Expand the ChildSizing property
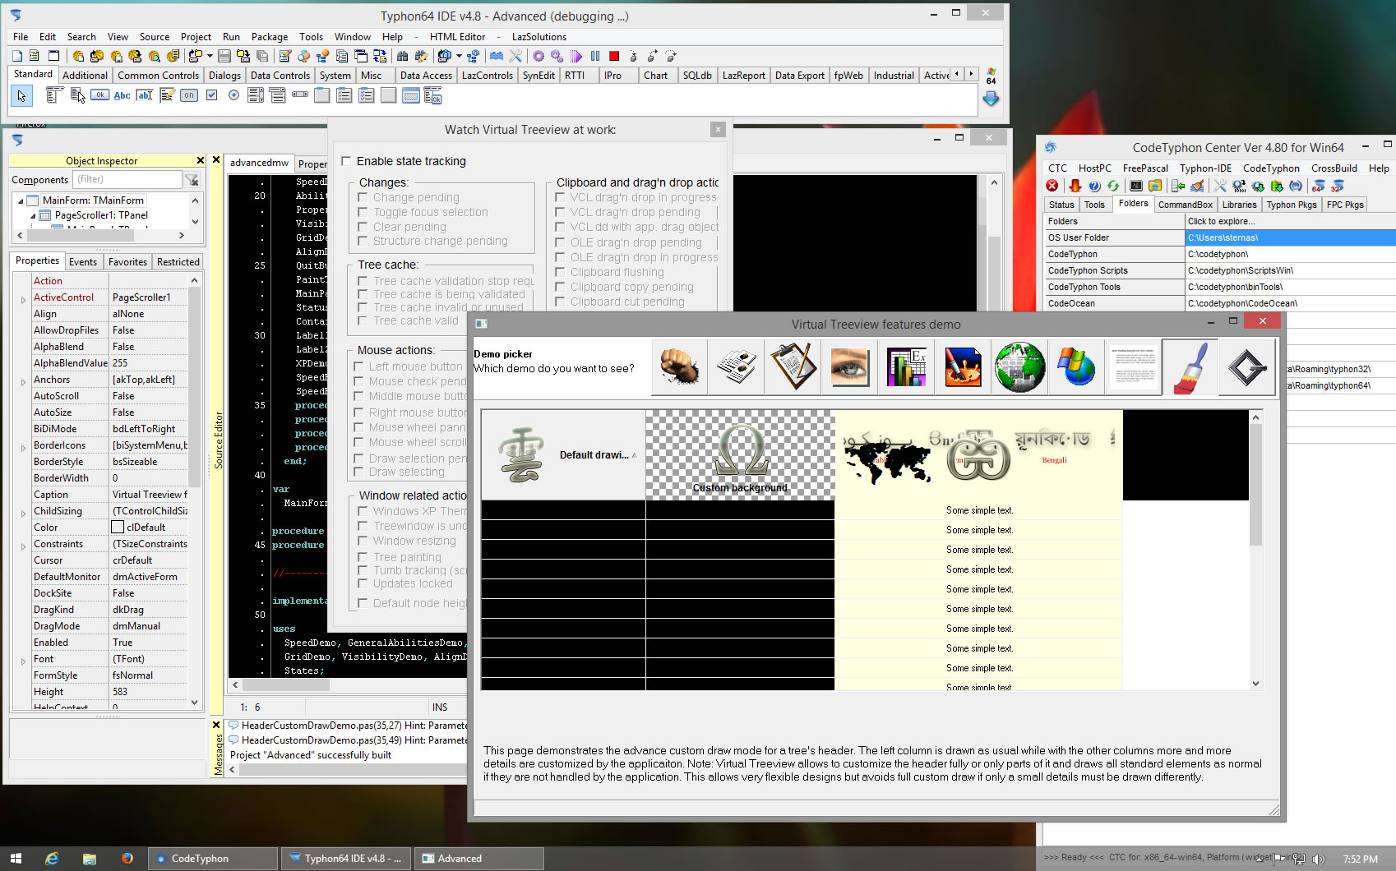The image size is (1396, 871). point(23,514)
